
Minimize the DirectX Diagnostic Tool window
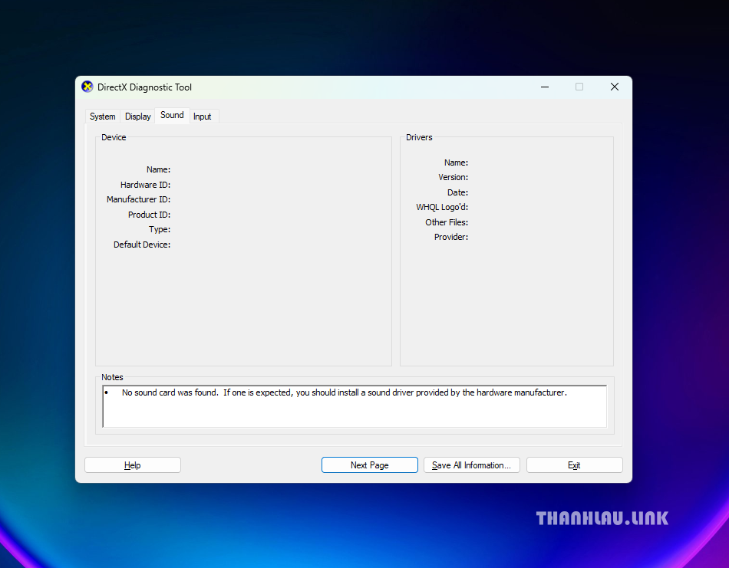pyautogui.click(x=545, y=87)
